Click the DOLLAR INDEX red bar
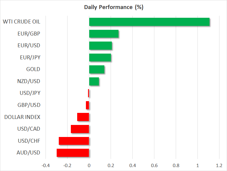227x171 pixels. 83,117
